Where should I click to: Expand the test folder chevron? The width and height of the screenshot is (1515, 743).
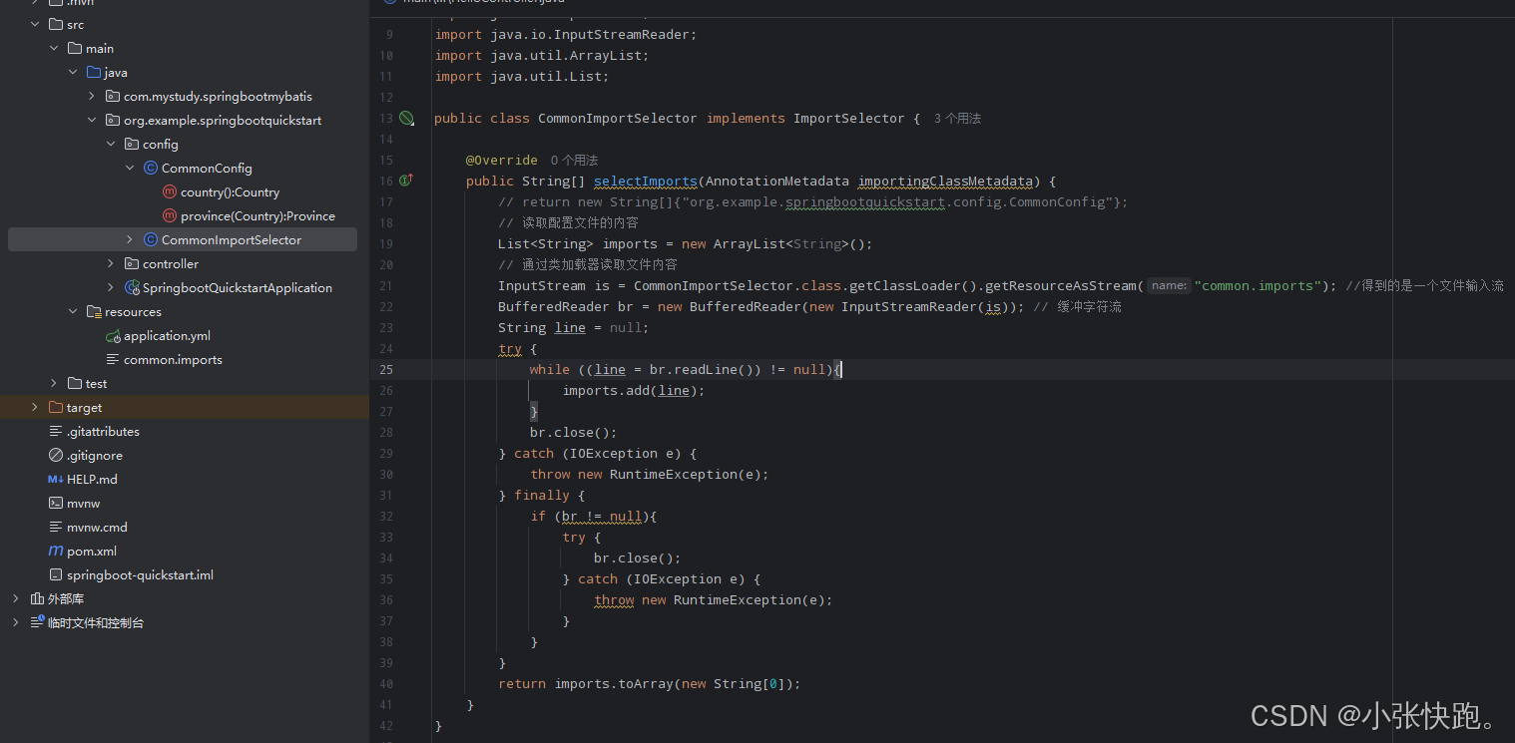pyautogui.click(x=54, y=384)
